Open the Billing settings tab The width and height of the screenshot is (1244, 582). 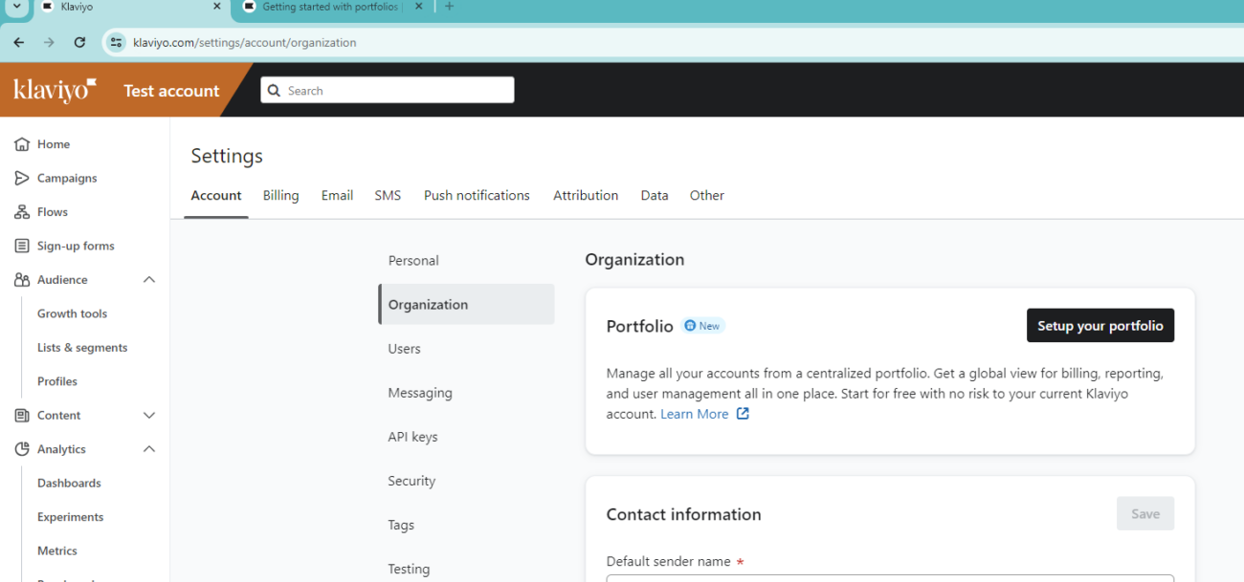tap(281, 195)
